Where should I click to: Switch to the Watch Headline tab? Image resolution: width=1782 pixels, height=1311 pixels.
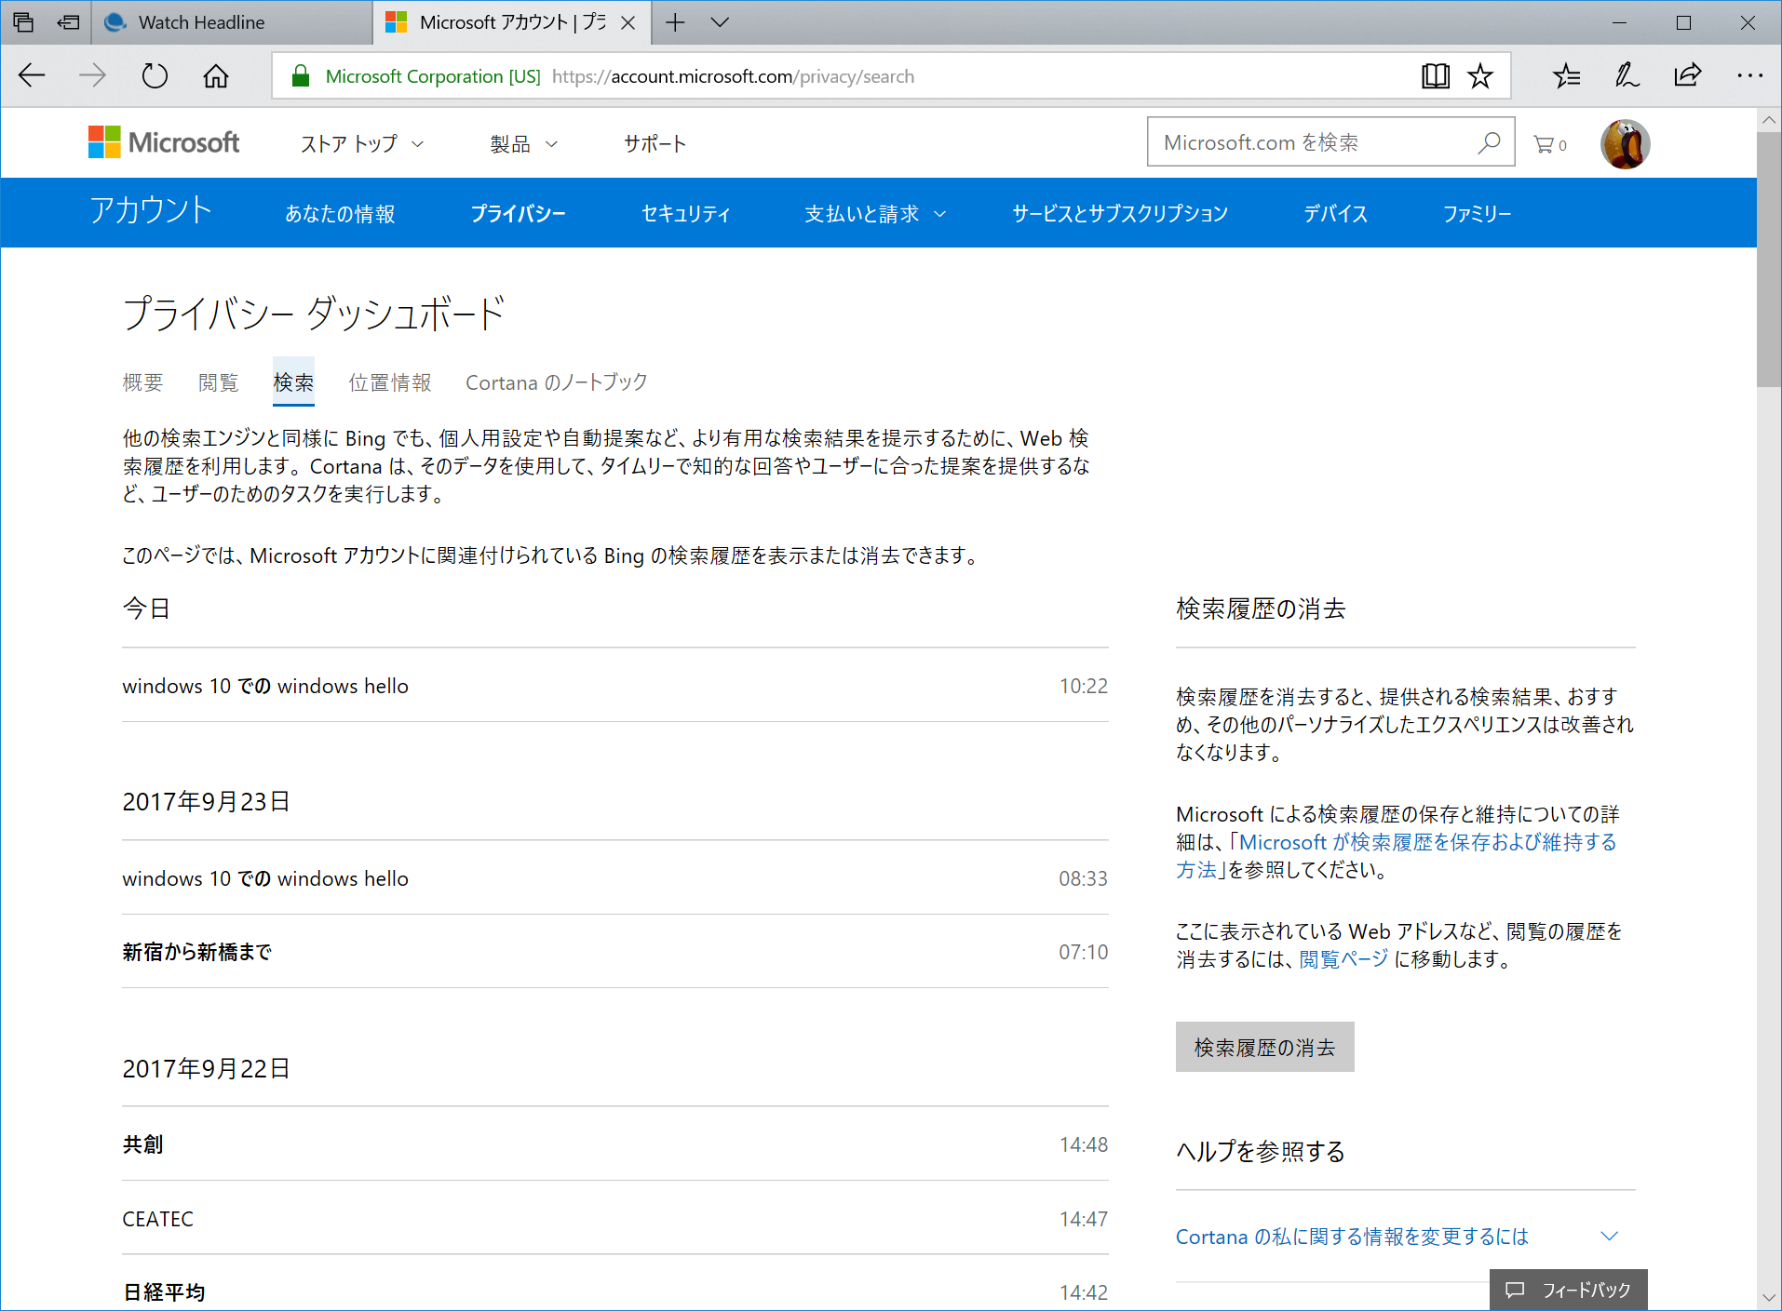coord(200,21)
